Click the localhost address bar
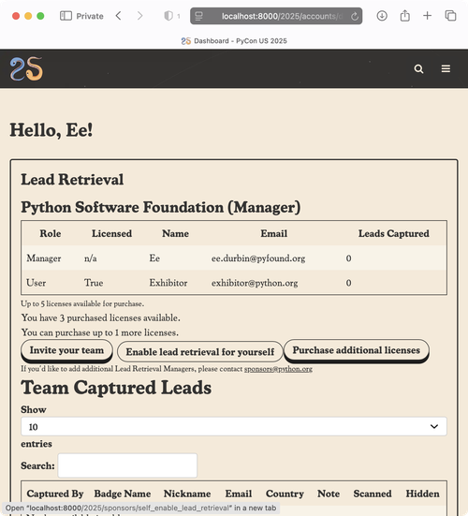468x516 pixels. (x=276, y=16)
